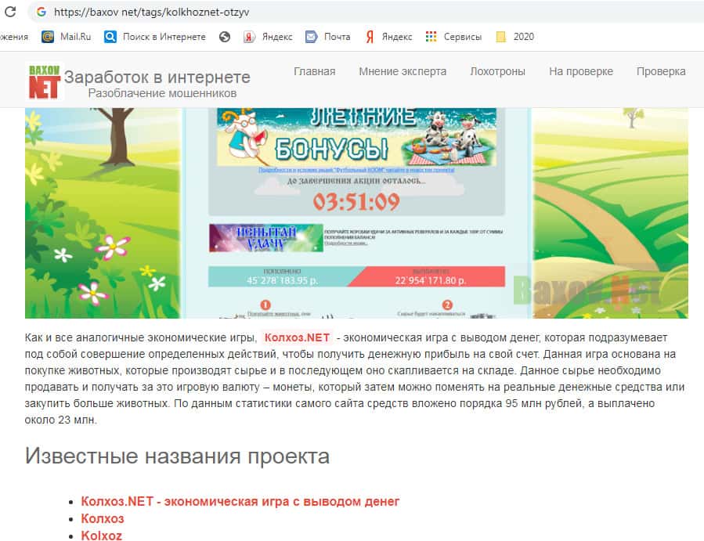This screenshot has height=541, width=704.
Task: Open the first Яндекс bookmark icon
Action: click(x=249, y=37)
